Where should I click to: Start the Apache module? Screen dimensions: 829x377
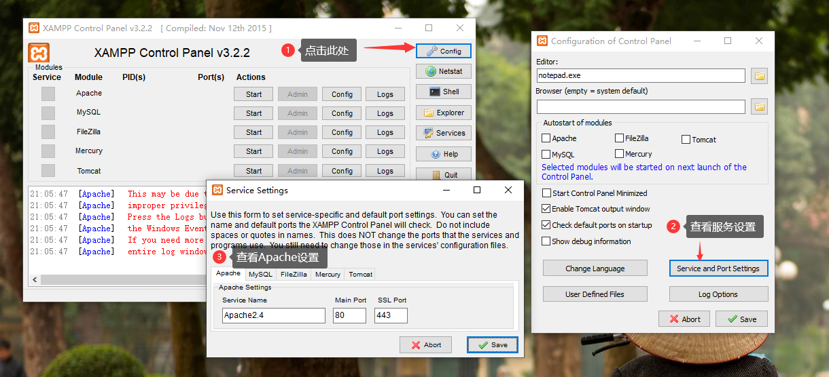click(x=254, y=94)
